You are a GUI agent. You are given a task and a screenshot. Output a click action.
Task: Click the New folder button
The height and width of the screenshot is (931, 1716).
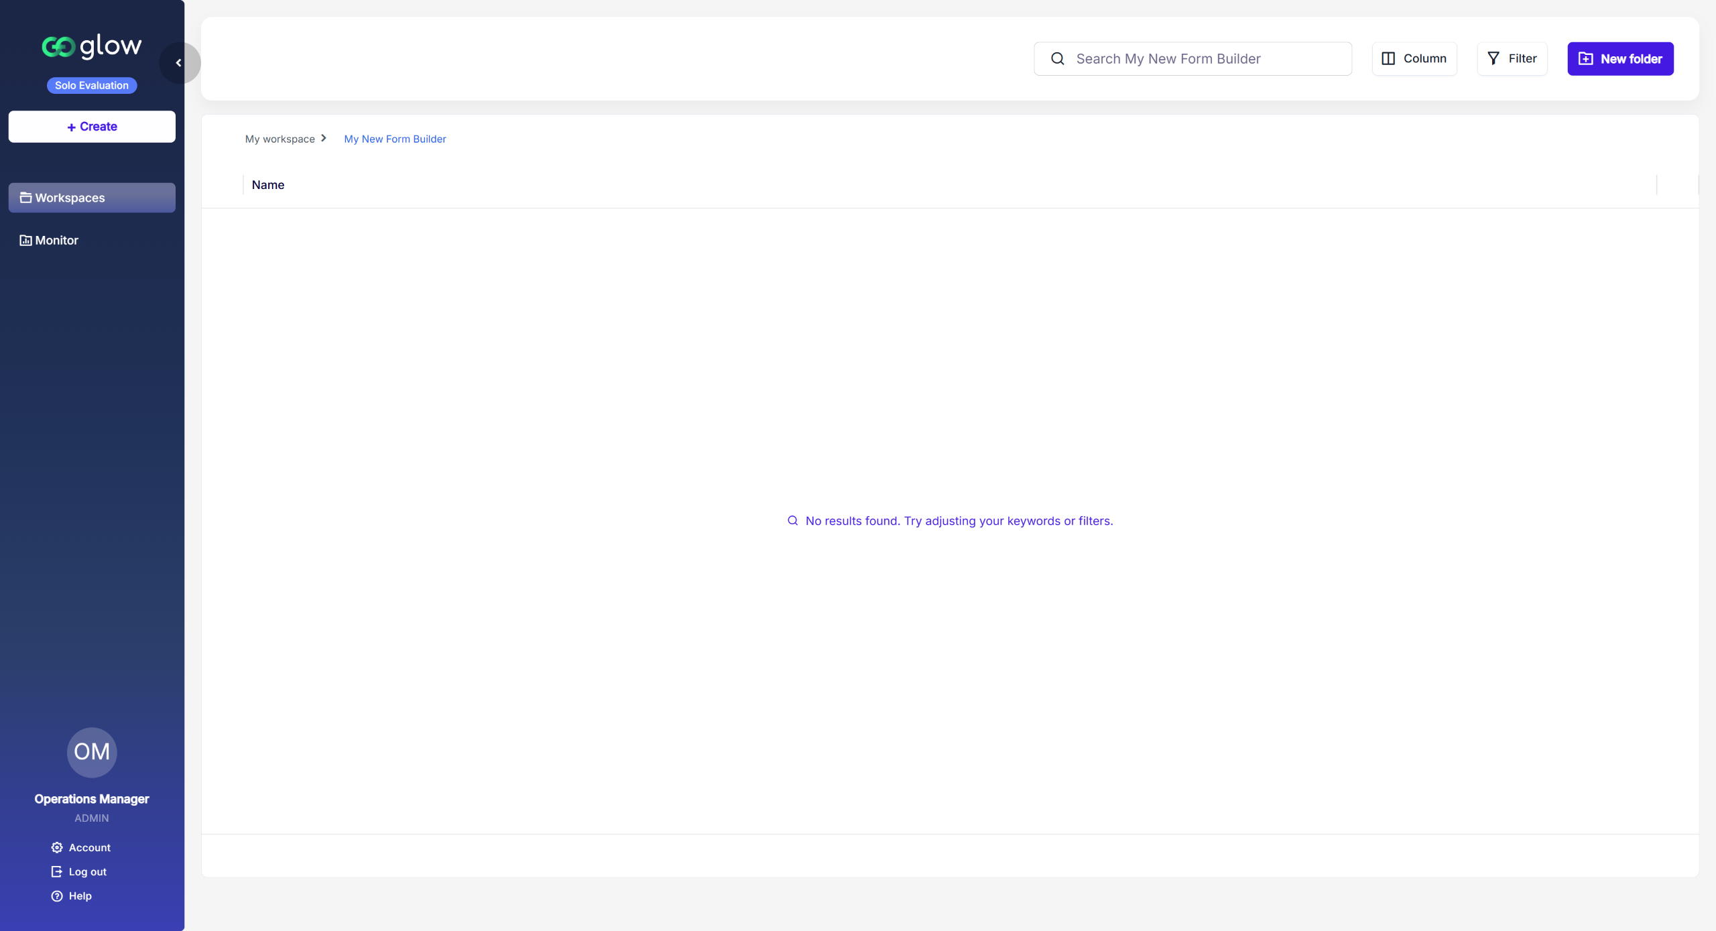(x=1620, y=59)
